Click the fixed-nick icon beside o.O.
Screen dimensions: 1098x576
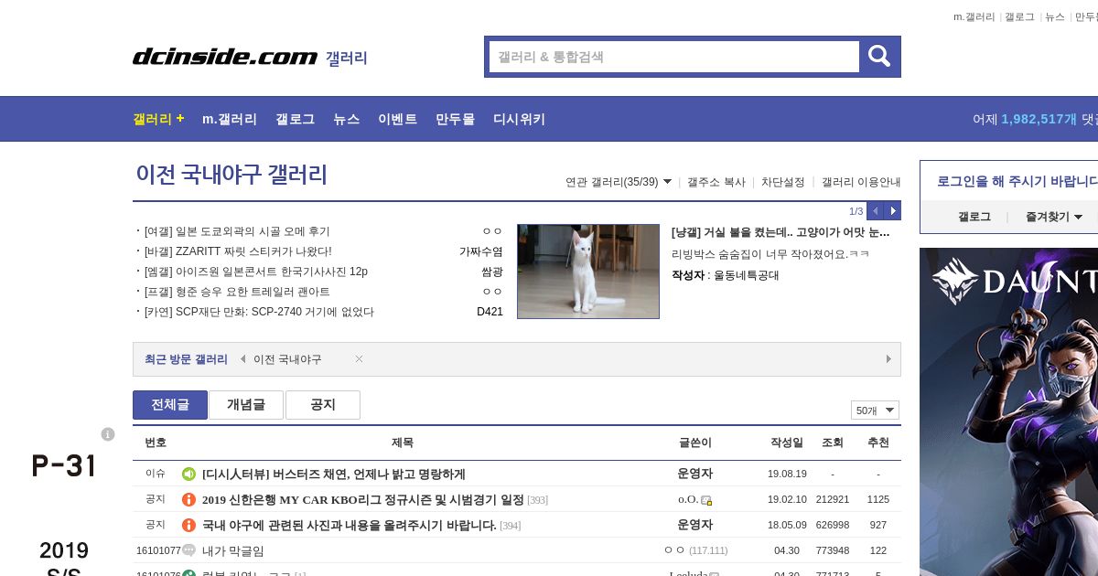coord(706,500)
